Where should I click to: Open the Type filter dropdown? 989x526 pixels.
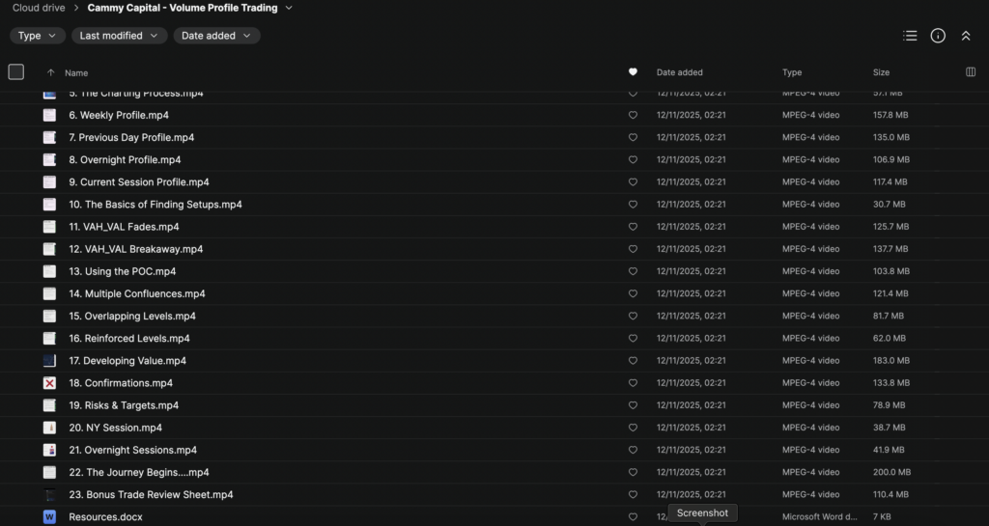38,36
